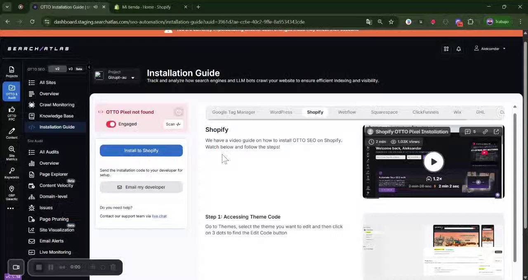Show more rail items via three dots
The width and height of the screenshot is (528, 280).
click(11, 208)
